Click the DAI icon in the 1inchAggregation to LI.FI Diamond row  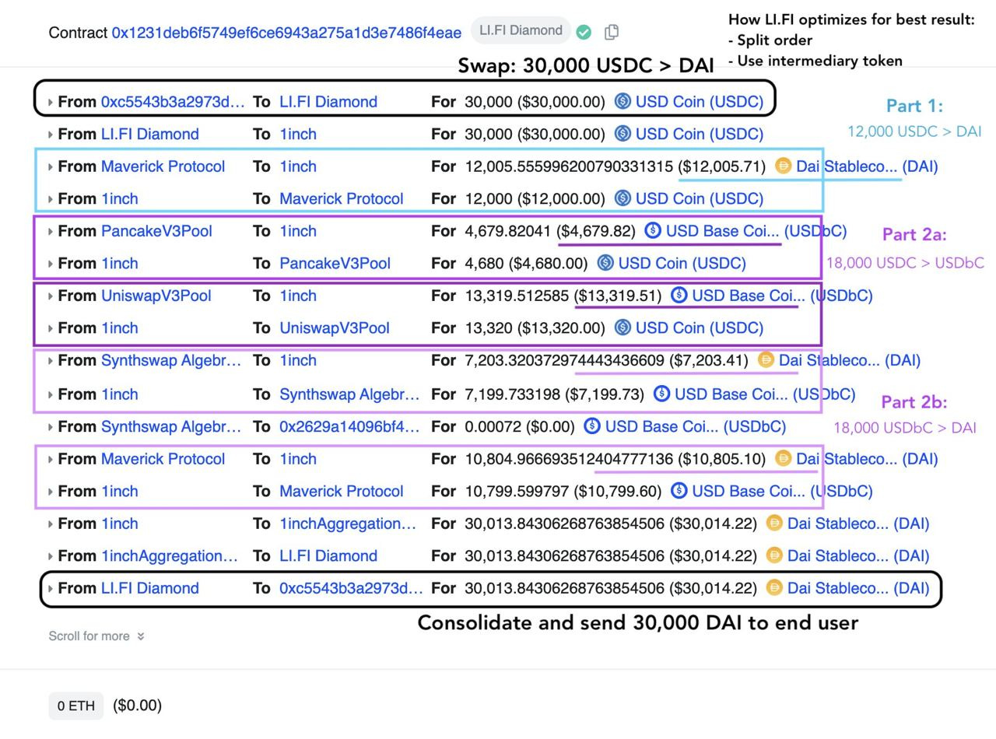[774, 555]
